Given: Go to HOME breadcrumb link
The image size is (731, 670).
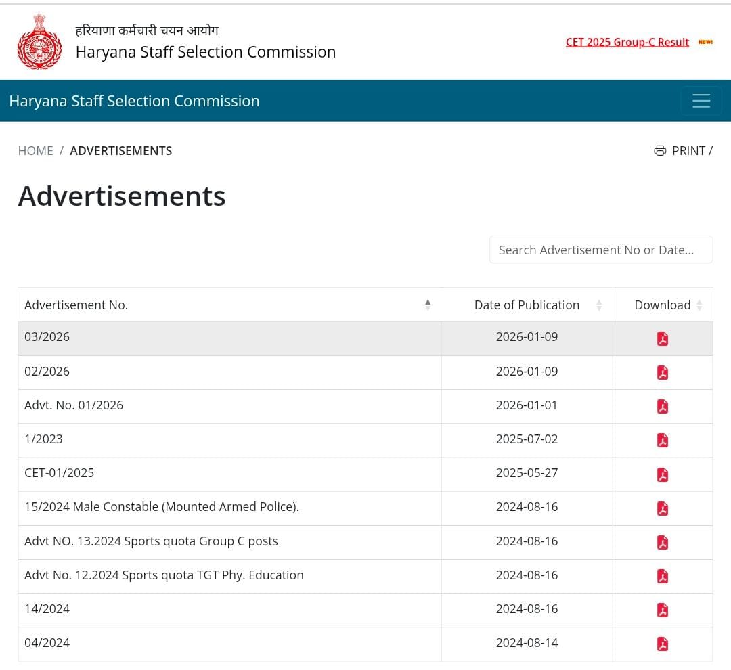Looking at the screenshot, I should 35,150.
